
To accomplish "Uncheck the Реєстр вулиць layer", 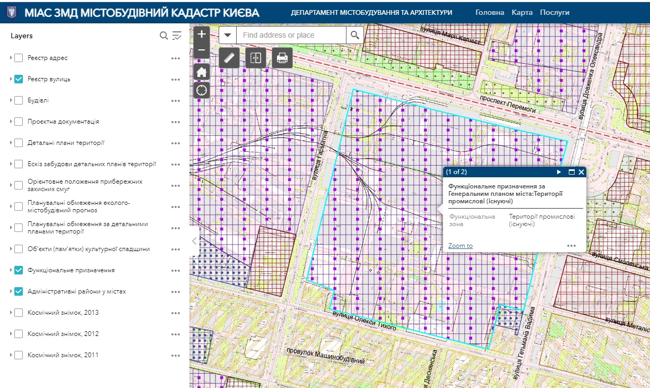I will tap(19, 79).
